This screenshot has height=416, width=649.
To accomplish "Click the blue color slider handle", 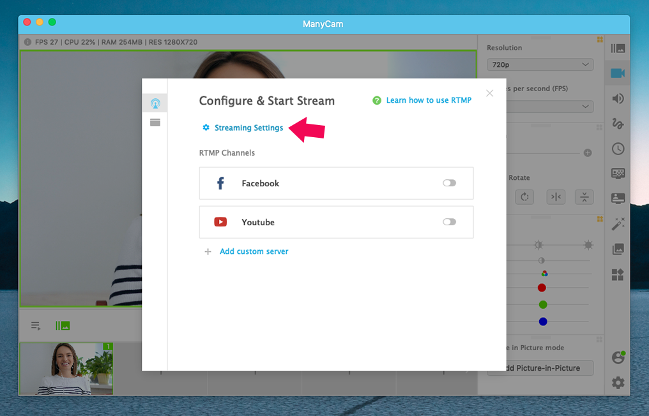I will (543, 322).
